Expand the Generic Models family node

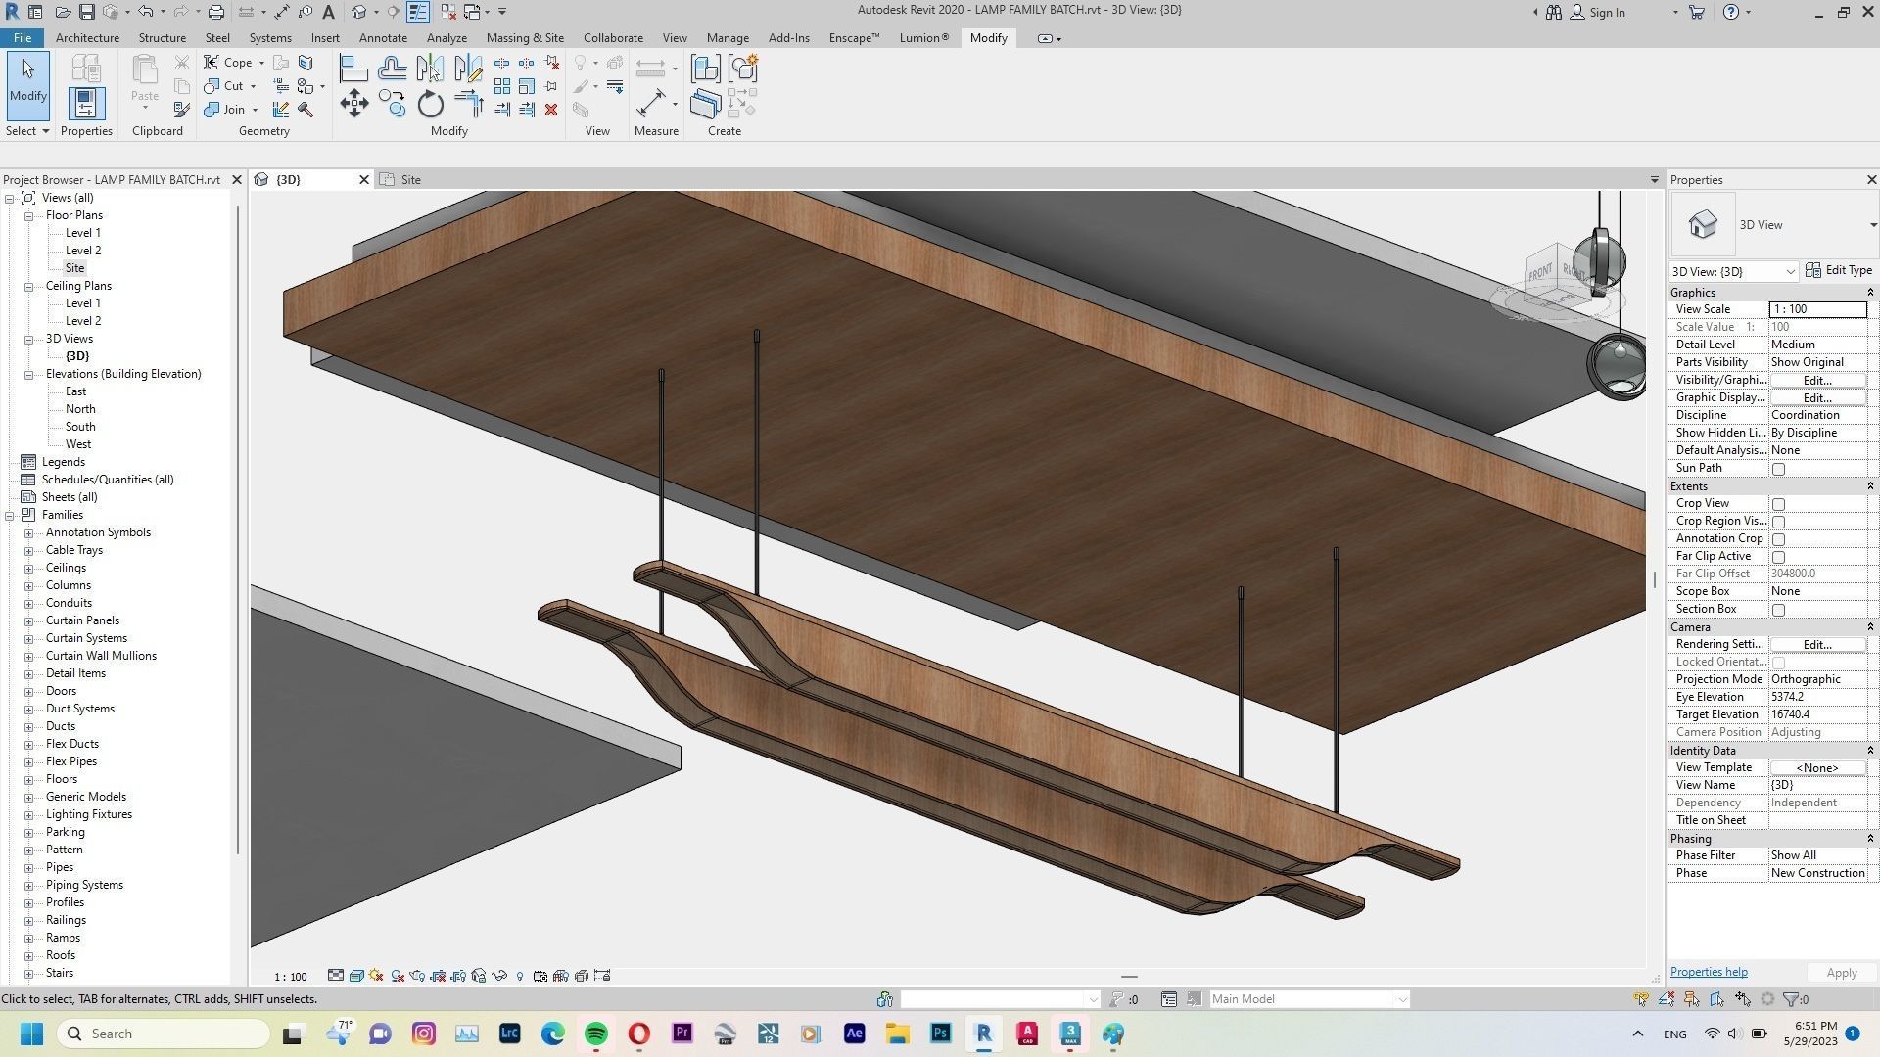pos(29,797)
